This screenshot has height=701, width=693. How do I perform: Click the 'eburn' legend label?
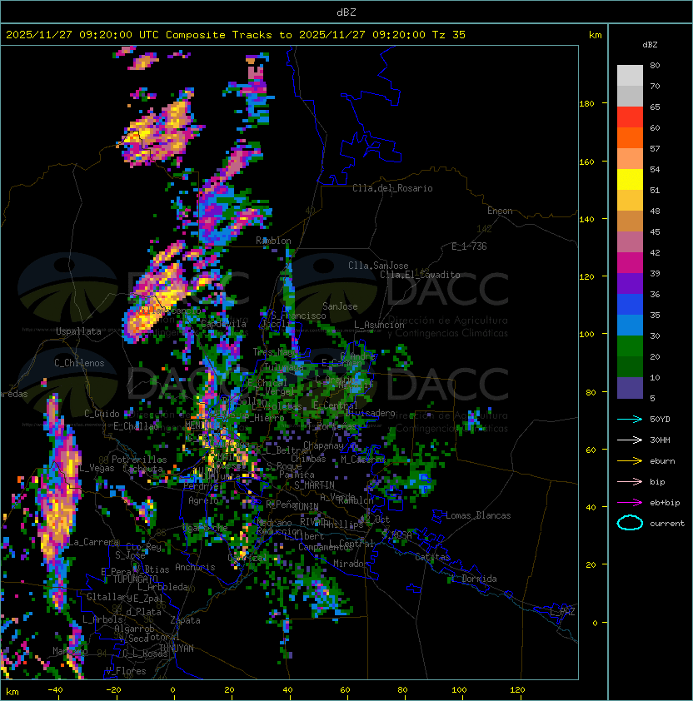[662, 461]
